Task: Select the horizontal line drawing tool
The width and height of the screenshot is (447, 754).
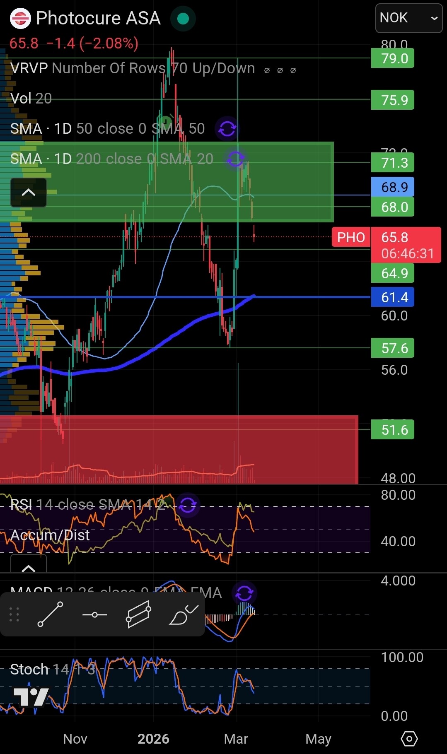Action: click(94, 614)
